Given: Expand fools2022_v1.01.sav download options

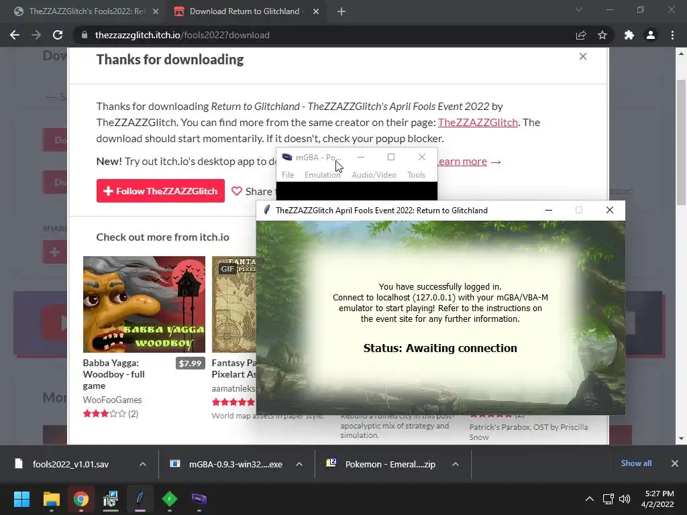Looking at the screenshot, I should [143, 464].
